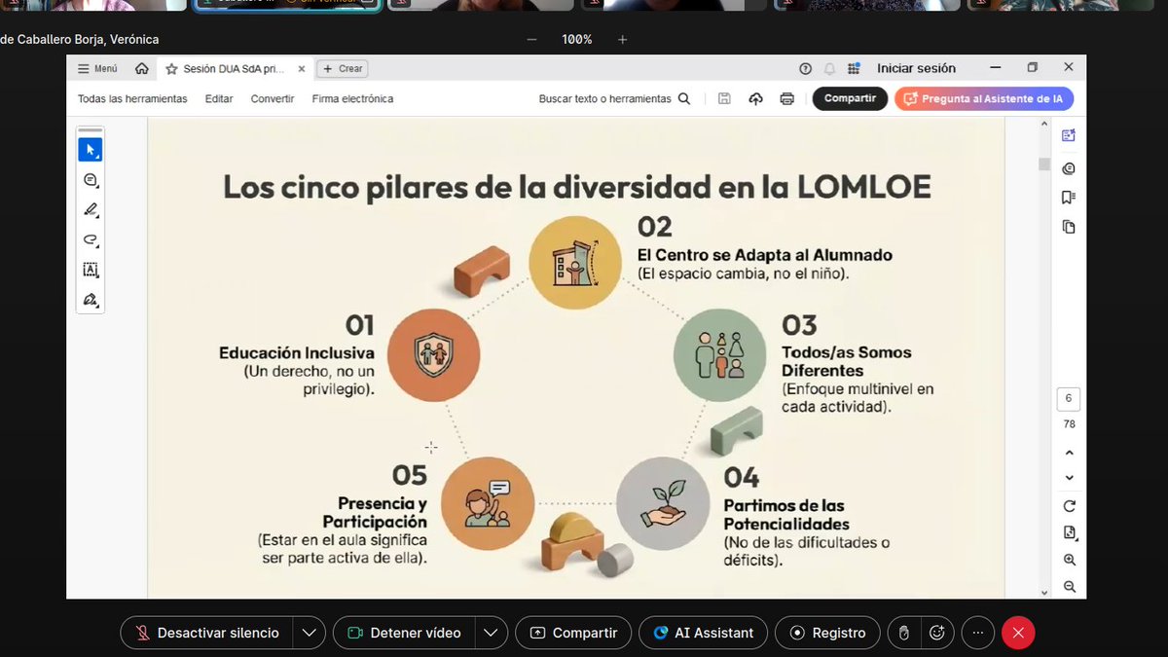Click the black Compartir button in Acrobat
The image size is (1168, 657).
pyautogui.click(x=850, y=98)
